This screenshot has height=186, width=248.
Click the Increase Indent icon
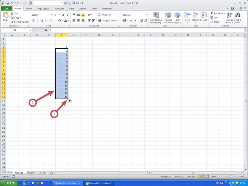[94, 20]
